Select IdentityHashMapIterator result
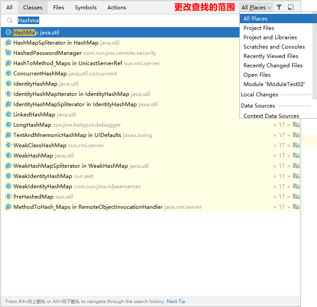 (x=120, y=94)
